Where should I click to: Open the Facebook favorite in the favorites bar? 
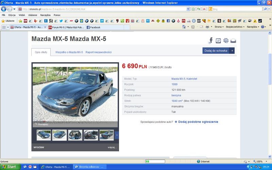168,21
